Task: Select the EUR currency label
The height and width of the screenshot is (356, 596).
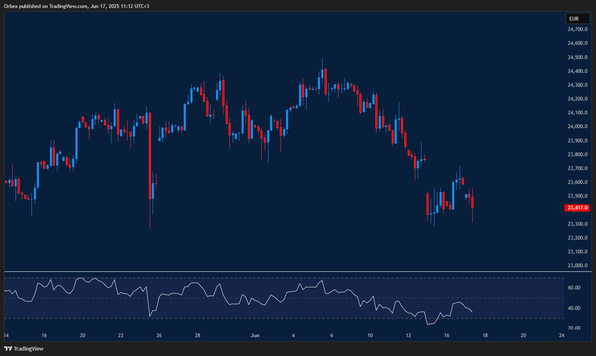Action: pos(578,18)
